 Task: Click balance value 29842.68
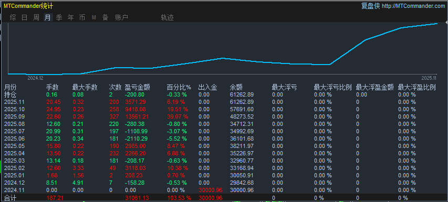242,183
